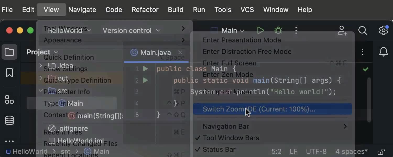Collapse the src folder in Project tree

[41, 91]
